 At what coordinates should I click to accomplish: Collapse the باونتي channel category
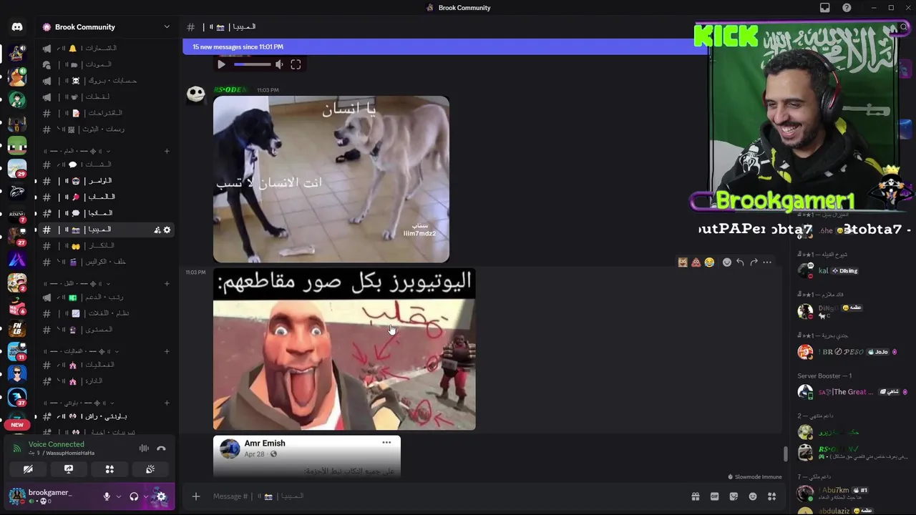coord(79,403)
